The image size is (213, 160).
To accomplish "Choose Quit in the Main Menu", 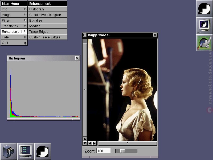I will [14, 43].
